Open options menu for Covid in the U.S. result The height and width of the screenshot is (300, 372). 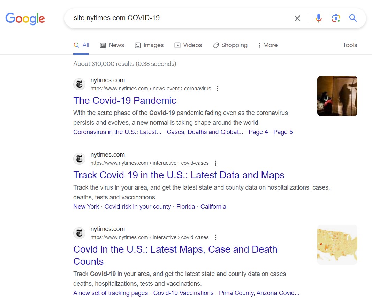pos(215,237)
